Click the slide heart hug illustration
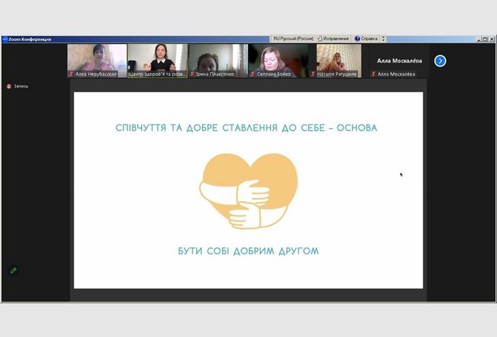The height and width of the screenshot is (337, 497). (x=248, y=191)
